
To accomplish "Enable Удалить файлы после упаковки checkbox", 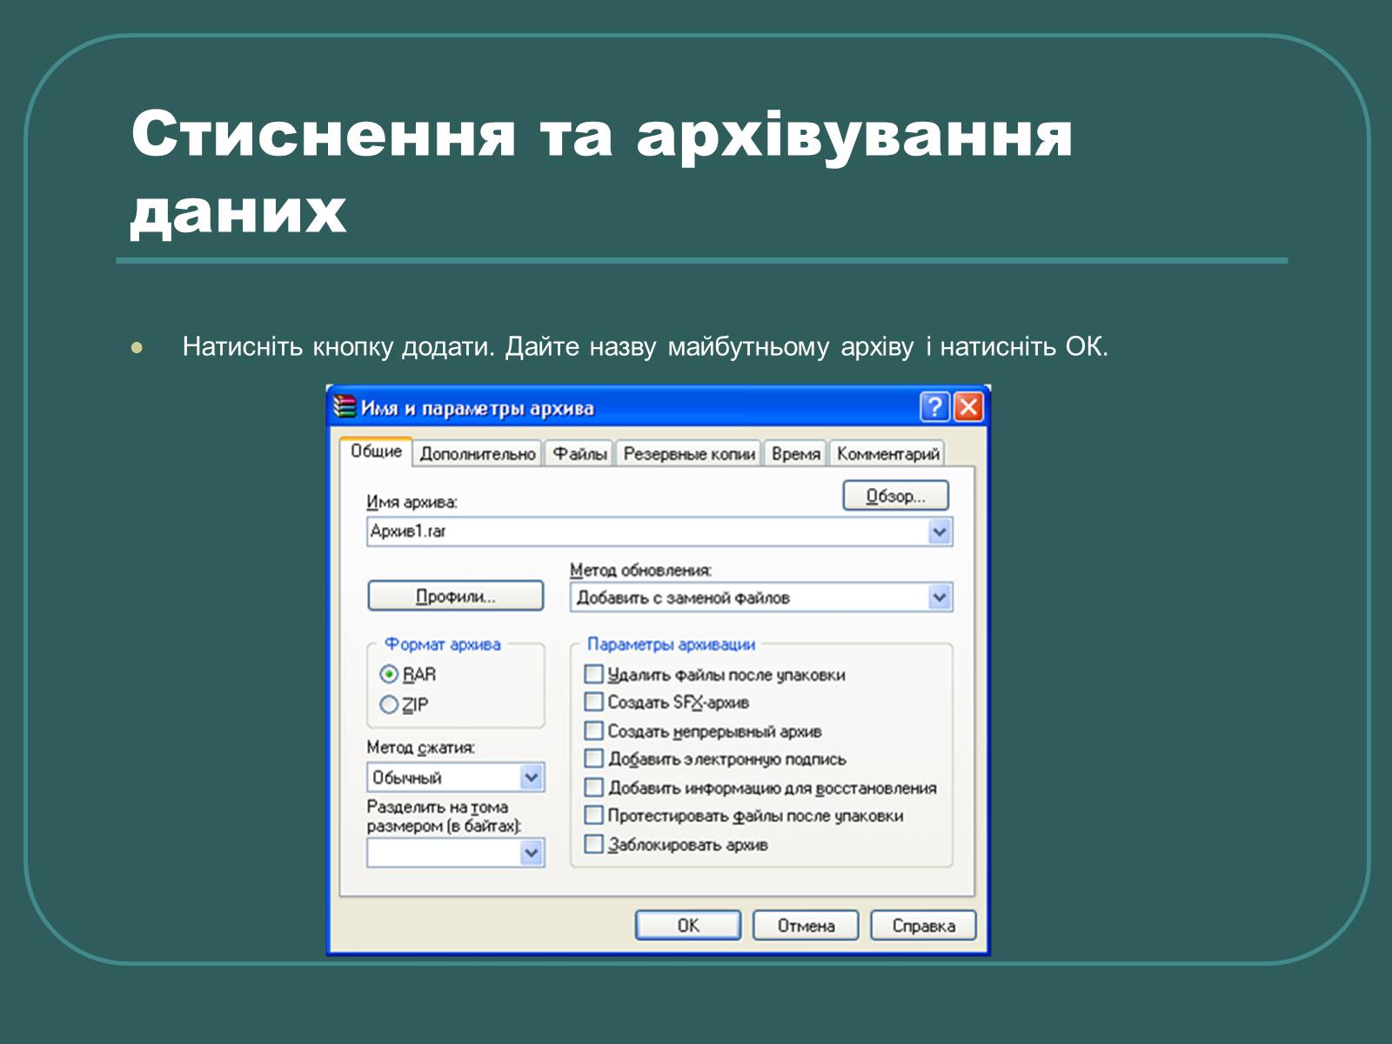I will pyautogui.click(x=593, y=674).
